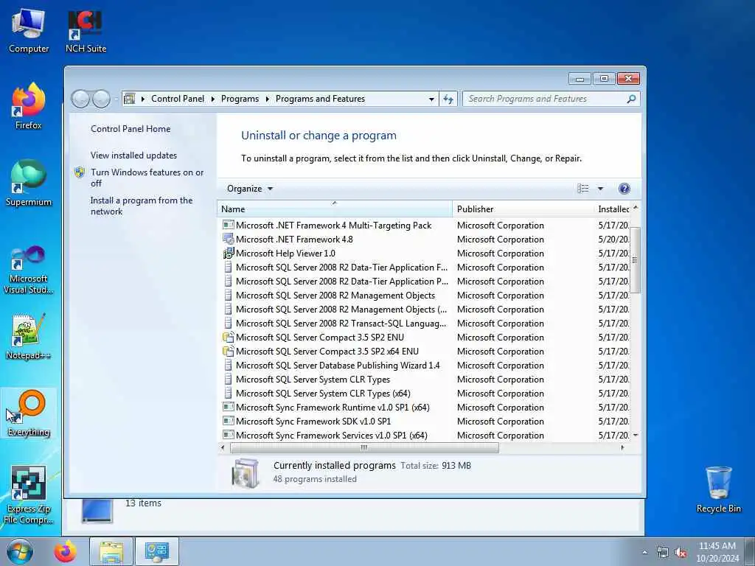Show hidden tray icons arrow

coord(644,553)
